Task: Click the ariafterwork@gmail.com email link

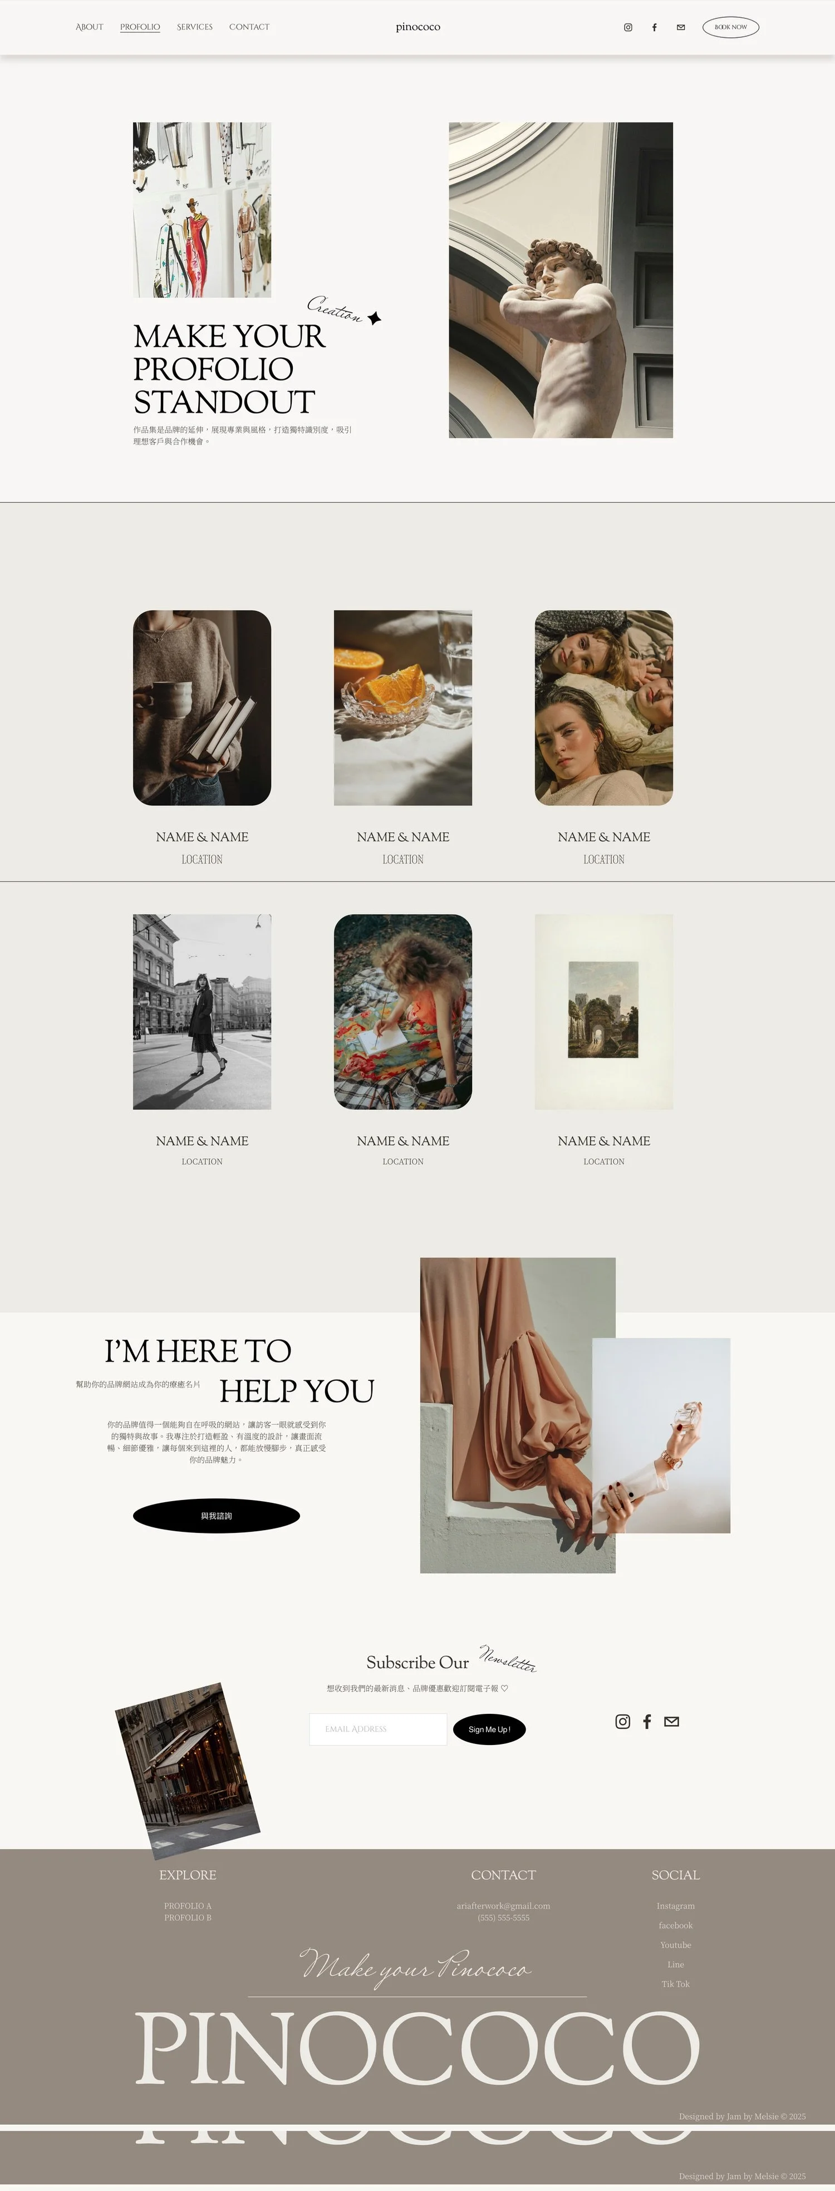Action: point(503,1906)
